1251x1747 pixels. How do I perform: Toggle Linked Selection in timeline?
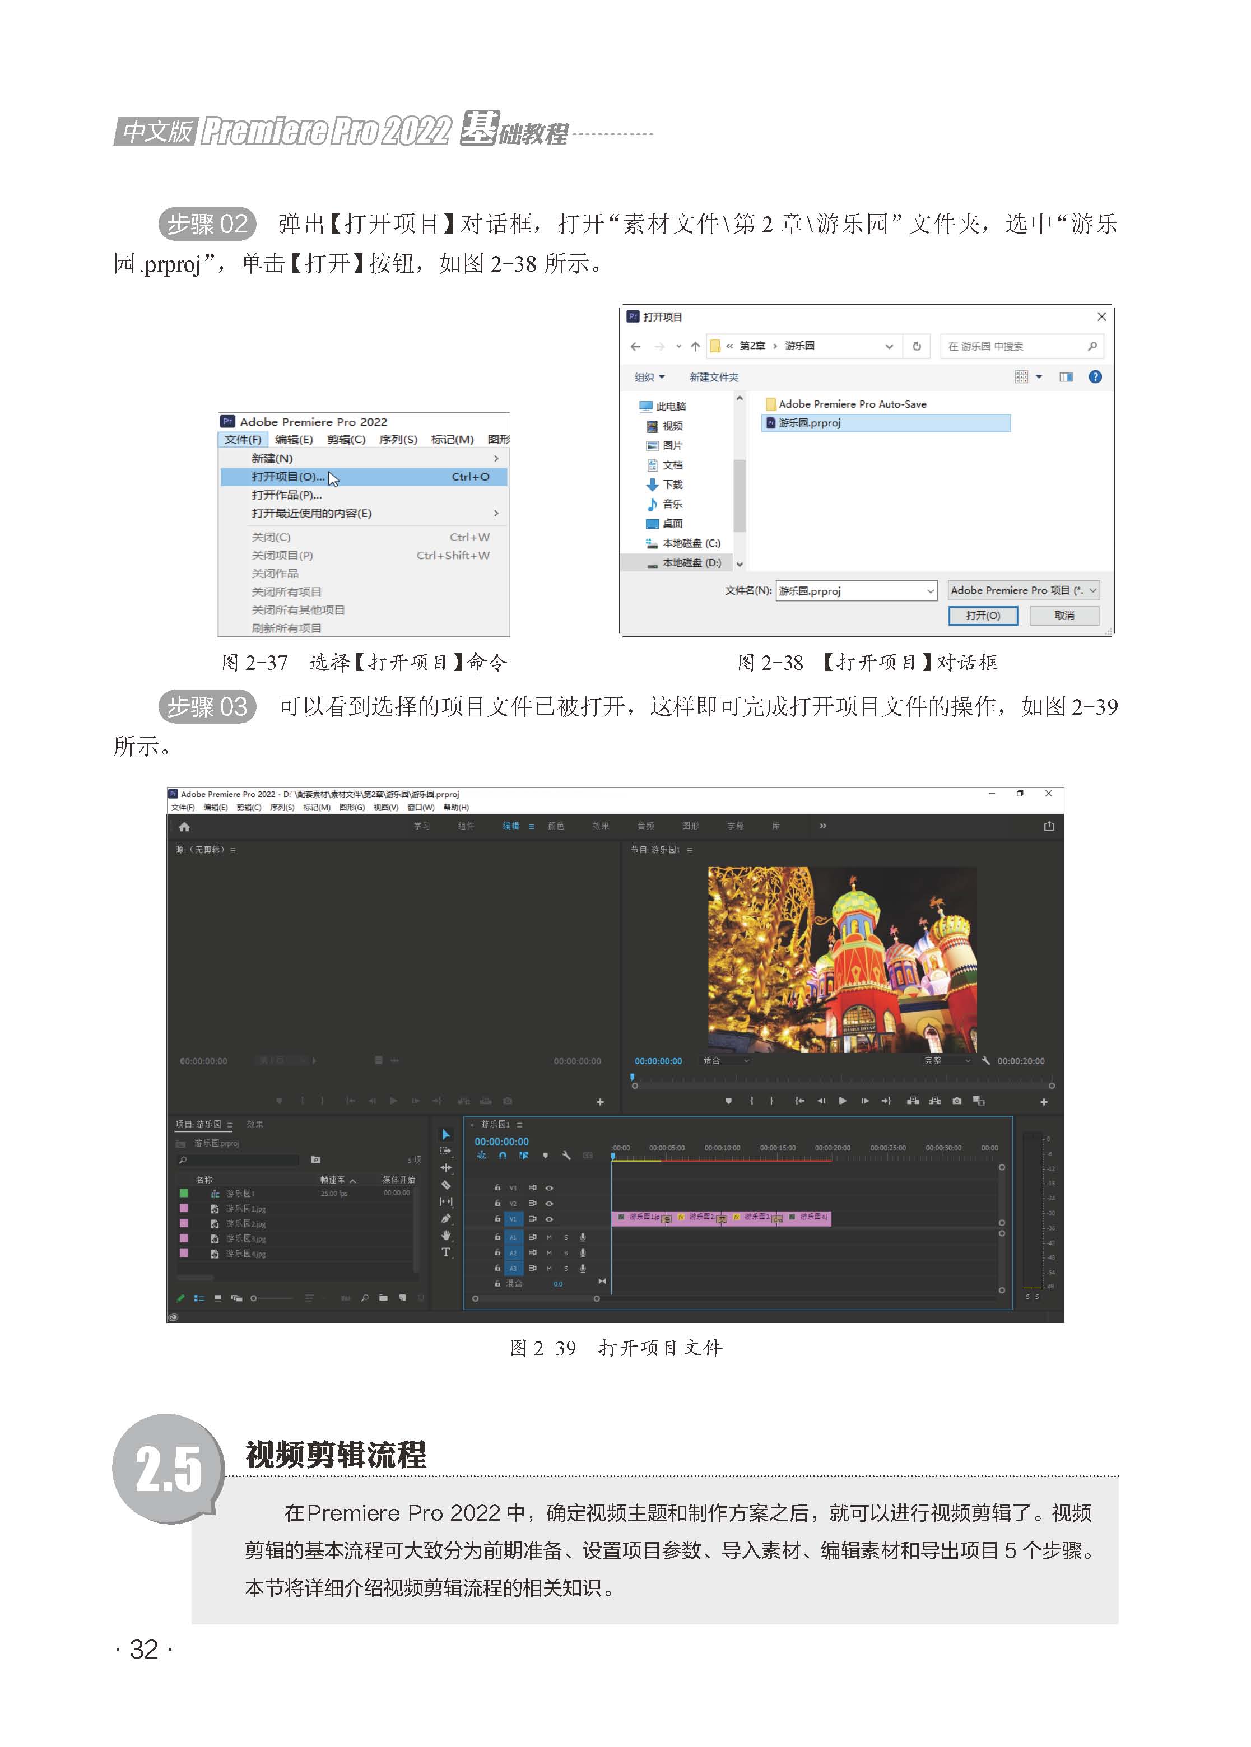524,1155
